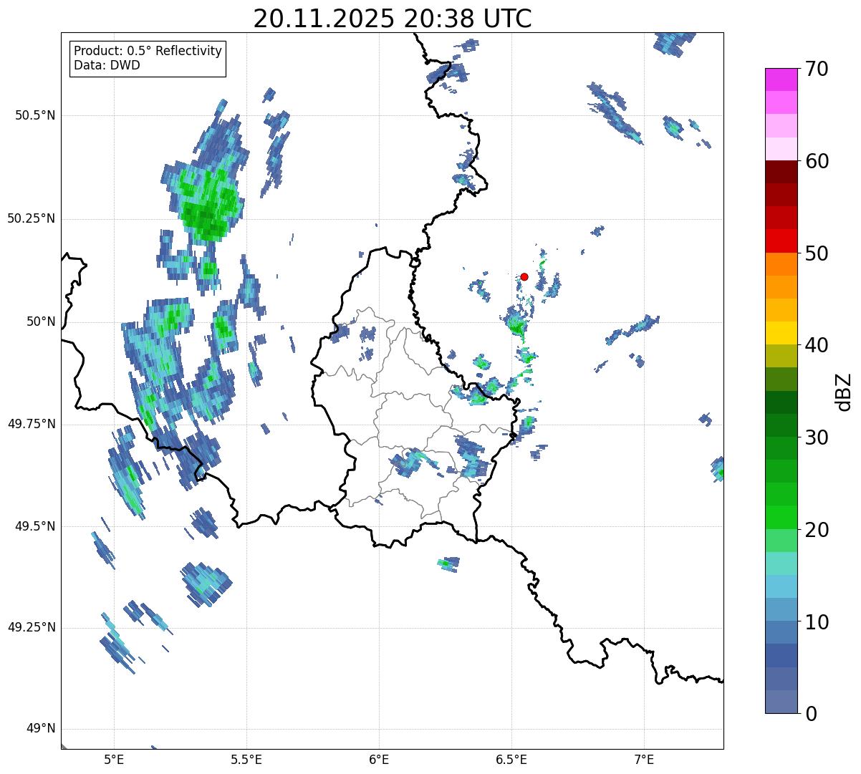861x774 pixels.
Task: Click the Data: DWD label
Action: tap(107, 66)
